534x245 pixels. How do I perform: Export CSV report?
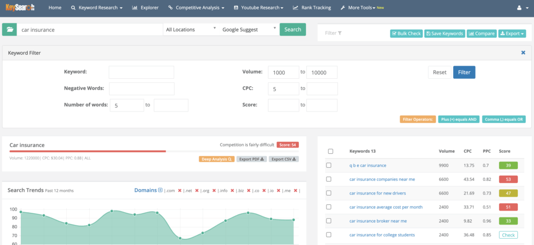pos(284,159)
